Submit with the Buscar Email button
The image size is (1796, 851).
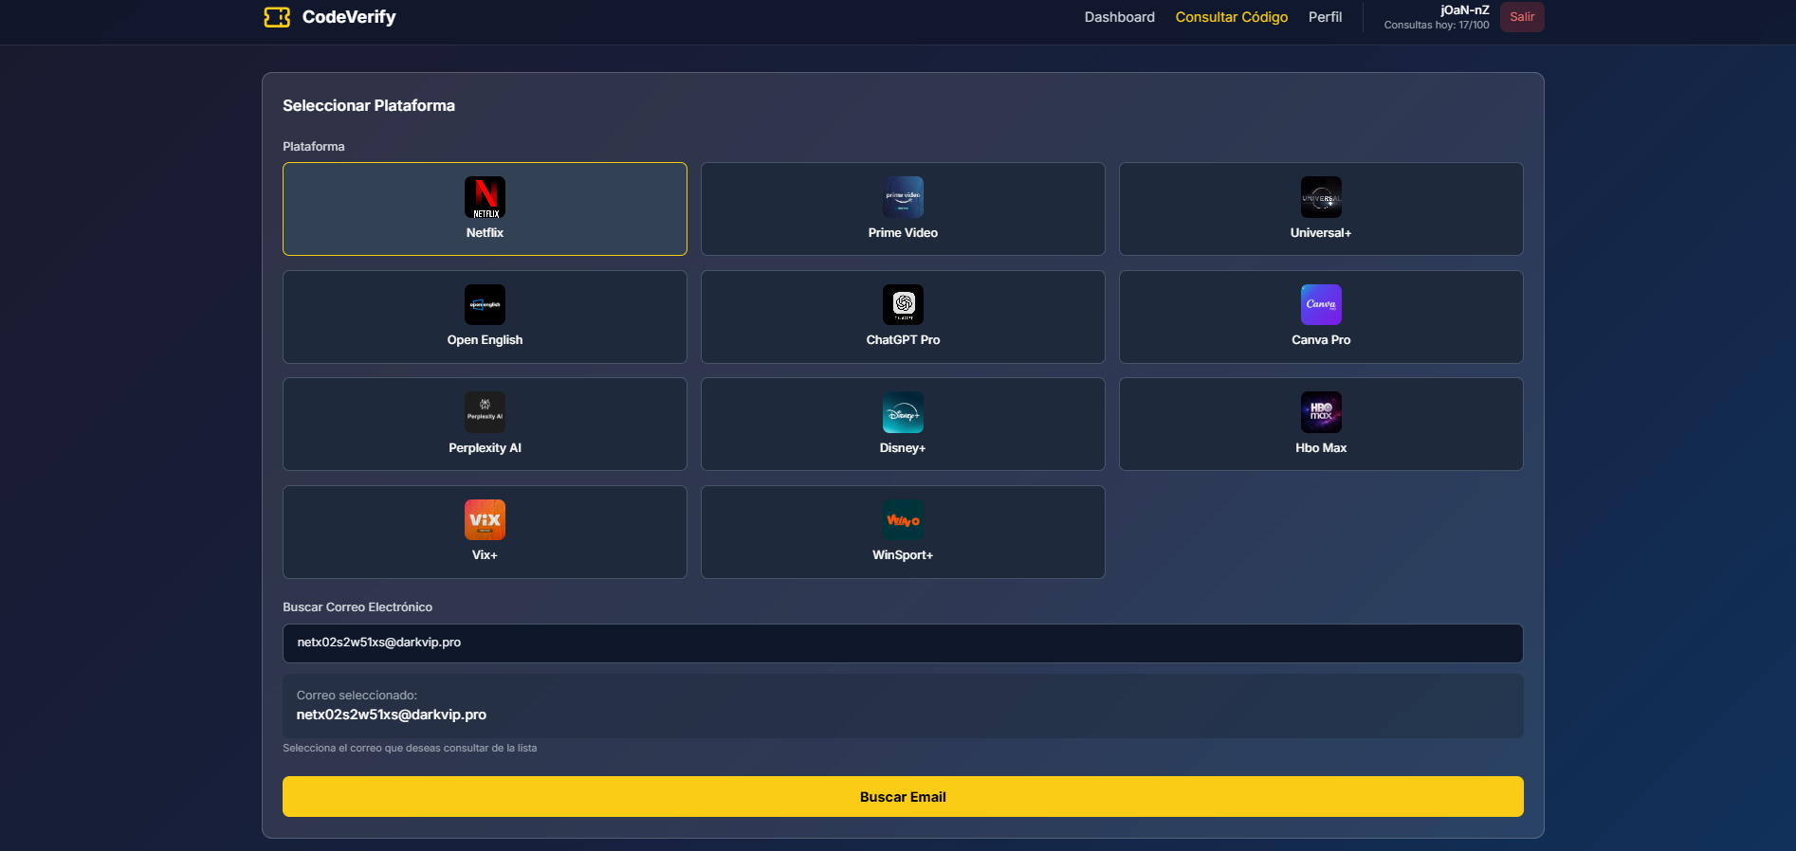(903, 797)
